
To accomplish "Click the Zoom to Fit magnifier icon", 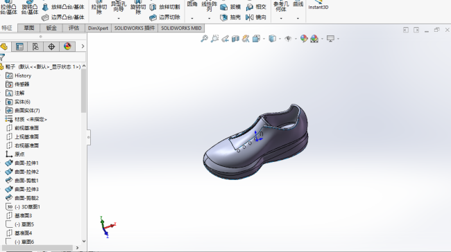I will (x=204, y=39).
